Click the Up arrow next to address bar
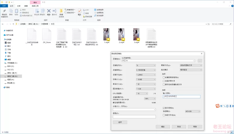 click(x=13, y=24)
